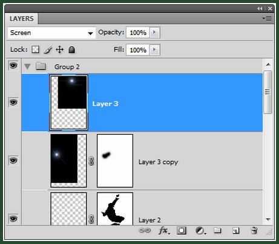
Task: Toggle mask link on Layer 3 copy
Action: [x=91, y=161]
